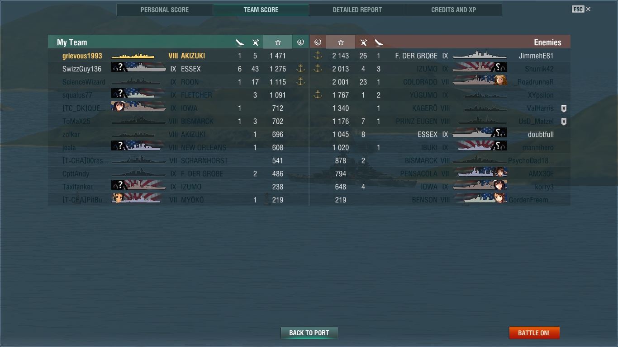Click JimmehE81's anchor achievement icon
618x347 pixels.
tap(318, 56)
